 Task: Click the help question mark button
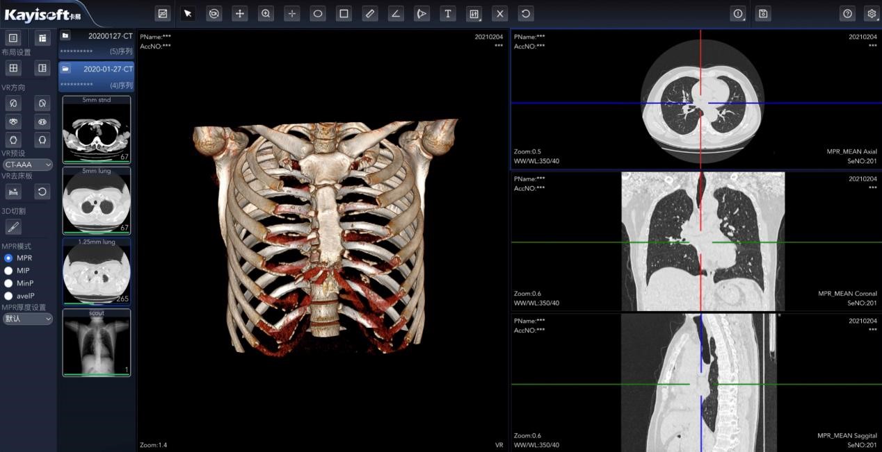(x=847, y=13)
